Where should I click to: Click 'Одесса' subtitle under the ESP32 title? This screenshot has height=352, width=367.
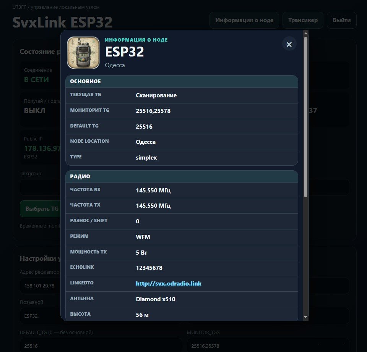115,65
